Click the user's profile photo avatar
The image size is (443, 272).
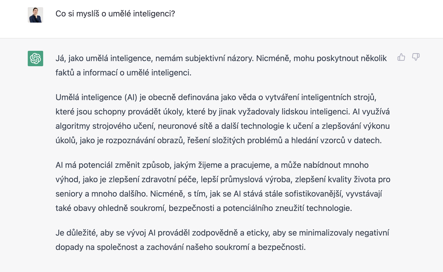pyautogui.click(x=35, y=15)
